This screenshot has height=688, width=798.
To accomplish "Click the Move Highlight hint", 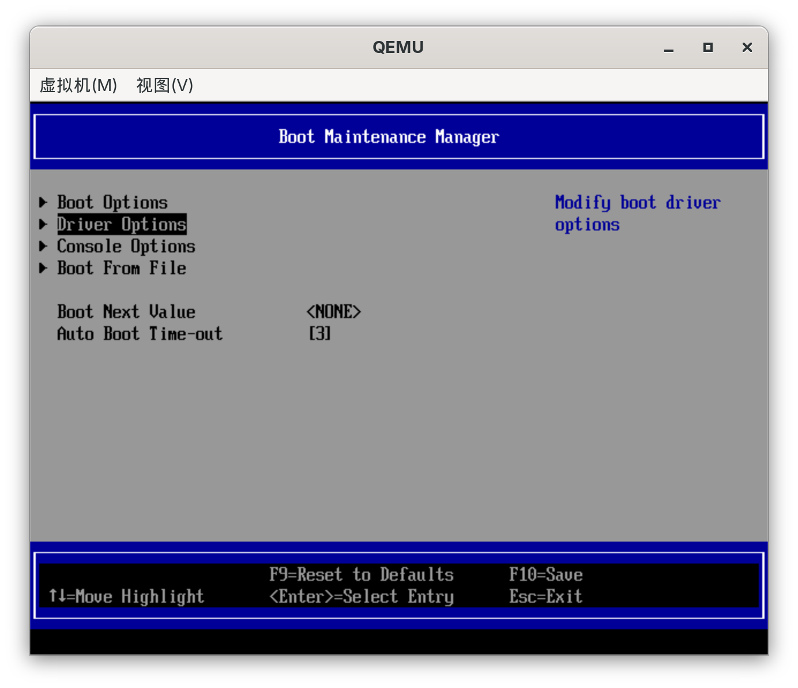I will (x=127, y=596).
